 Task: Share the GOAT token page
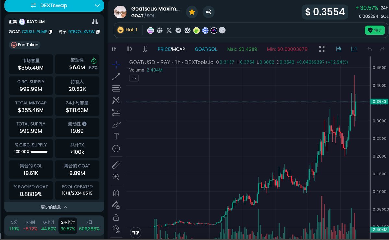coord(208,12)
